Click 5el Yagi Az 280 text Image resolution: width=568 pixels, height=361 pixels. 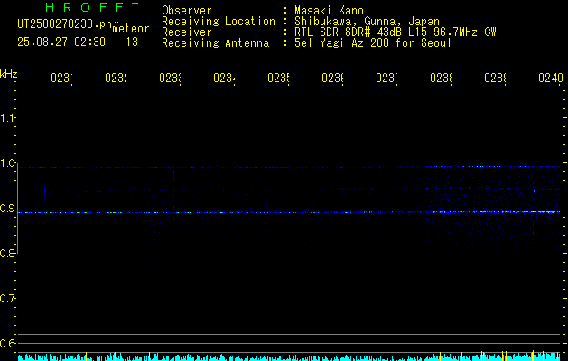pyautogui.click(x=373, y=43)
